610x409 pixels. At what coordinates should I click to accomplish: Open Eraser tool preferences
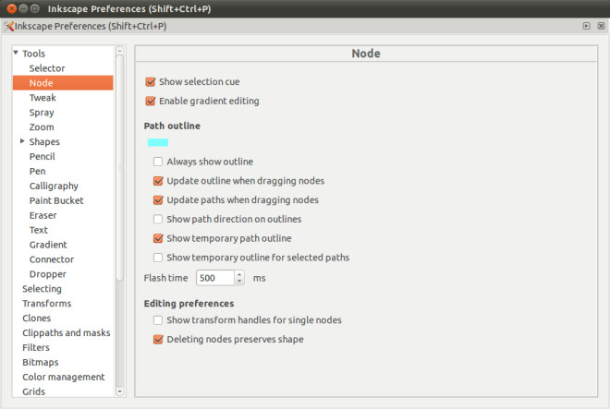[43, 215]
